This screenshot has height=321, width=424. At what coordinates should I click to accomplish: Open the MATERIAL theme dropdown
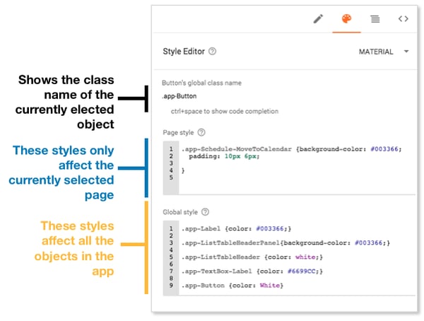pyautogui.click(x=384, y=52)
